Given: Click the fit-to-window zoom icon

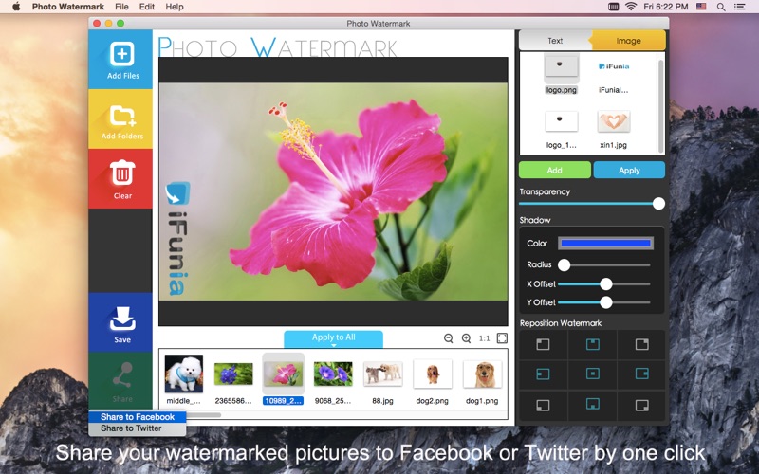Looking at the screenshot, I should point(502,338).
